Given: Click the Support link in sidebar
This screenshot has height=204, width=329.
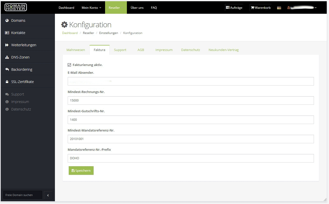Looking at the screenshot, I should (18, 94).
